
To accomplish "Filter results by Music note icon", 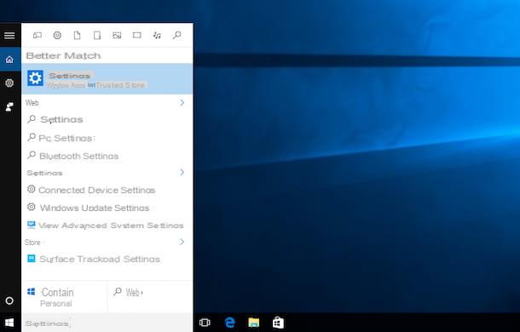I will [157, 35].
